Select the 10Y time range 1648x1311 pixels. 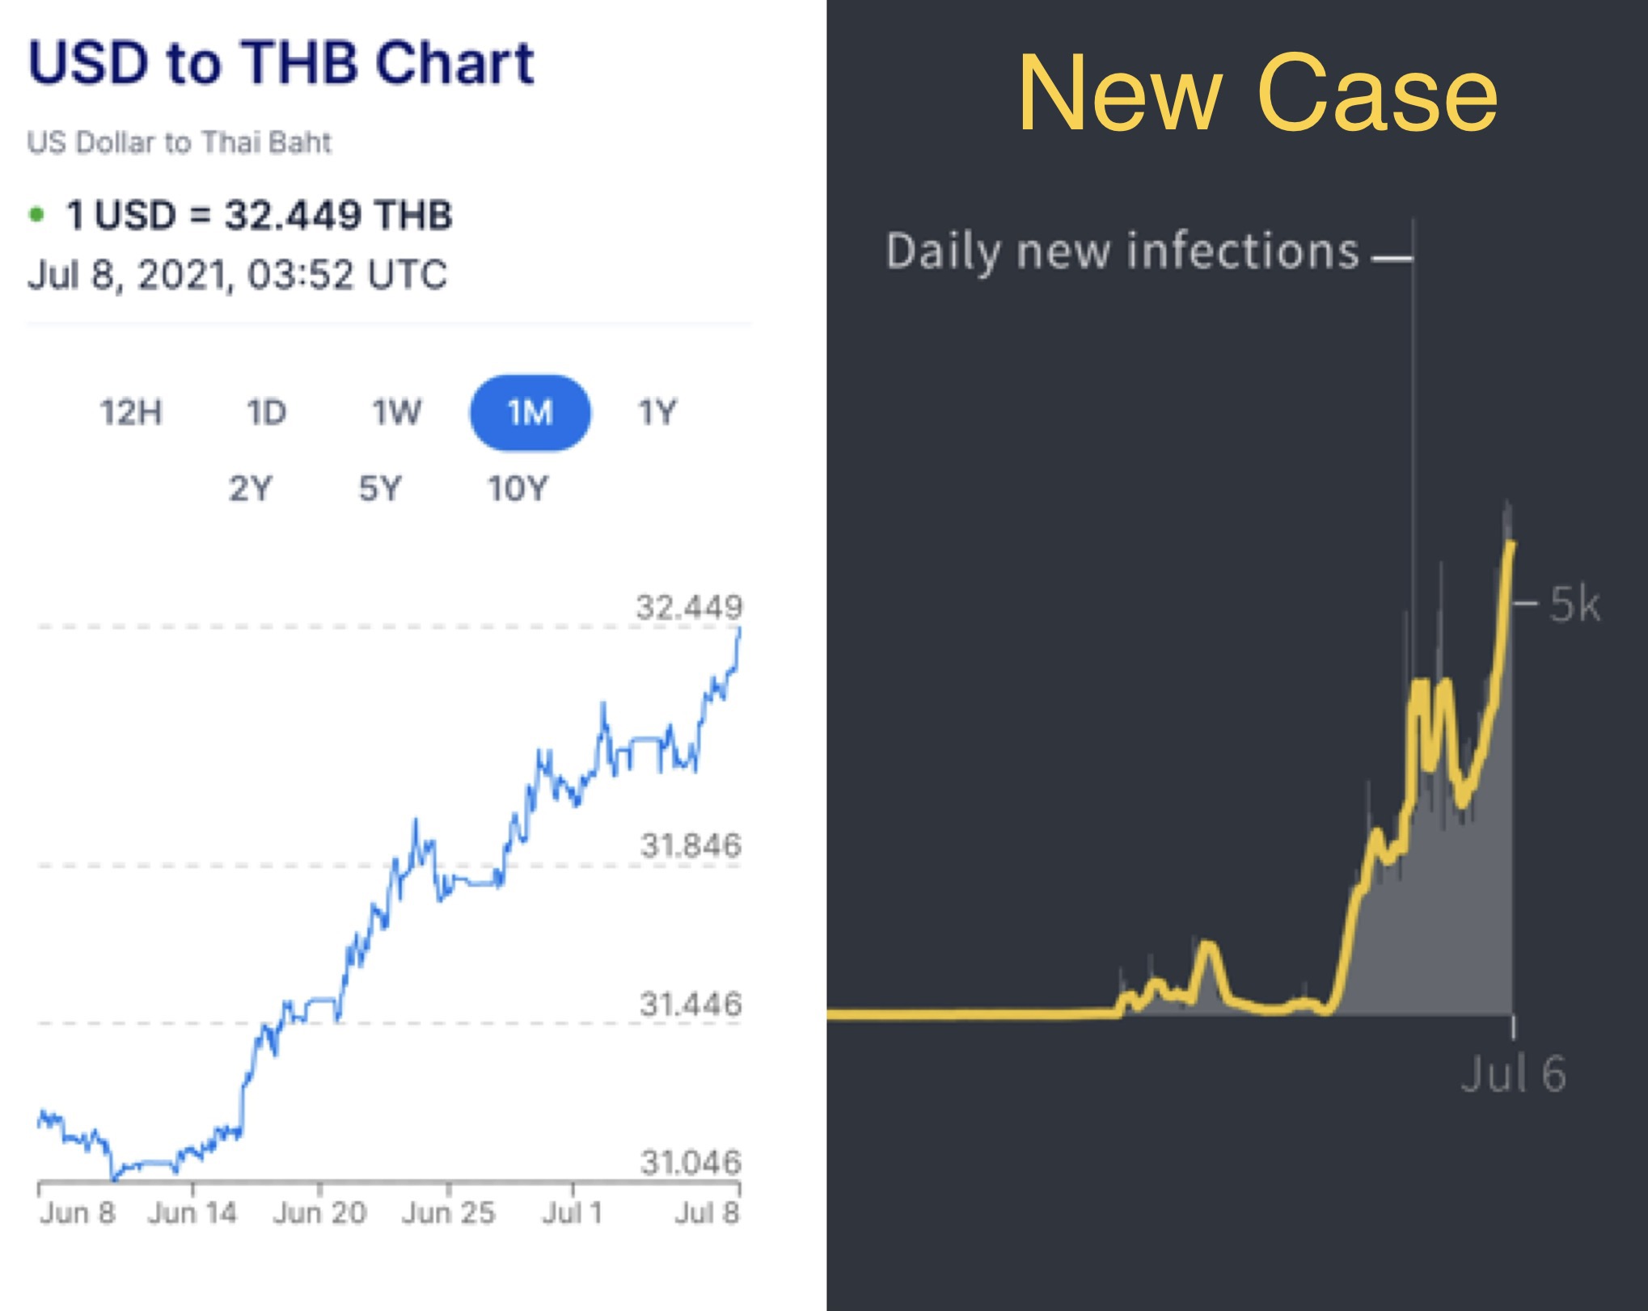click(x=518, y=488)
